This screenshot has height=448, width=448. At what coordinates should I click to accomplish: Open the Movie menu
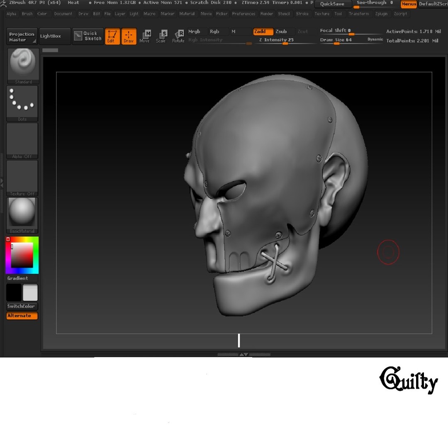tap(206, 14)
